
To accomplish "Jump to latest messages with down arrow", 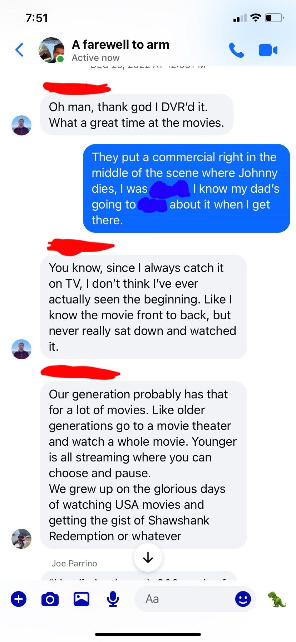I will point(148,557).
